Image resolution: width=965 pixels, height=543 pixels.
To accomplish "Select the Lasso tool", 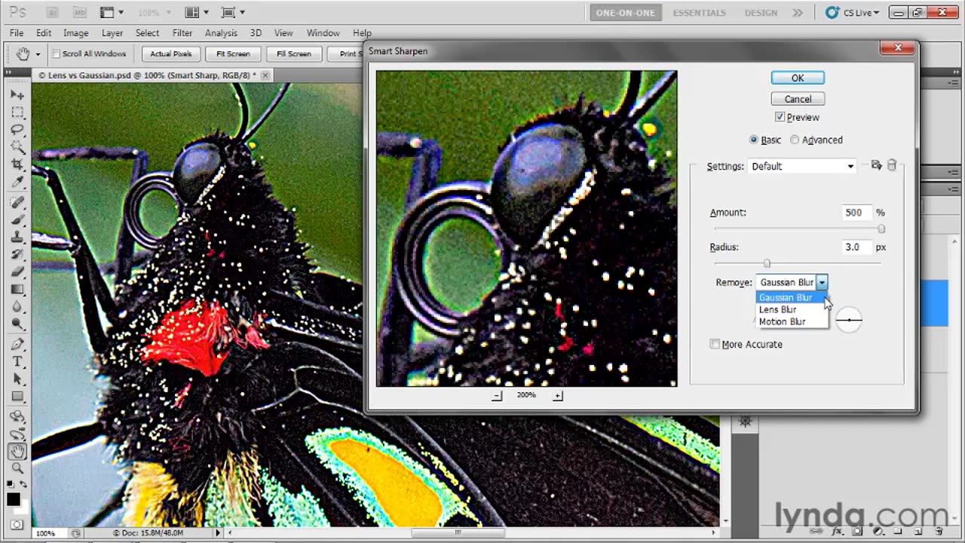I will [x=17, y=130].
